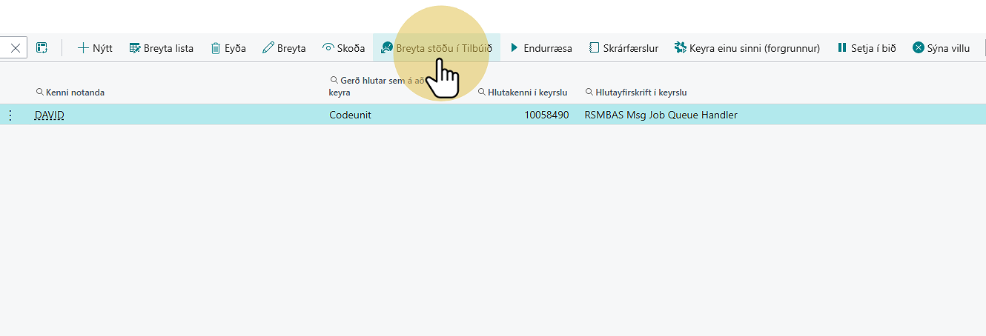Click the plus icon for Nýtt

tap(83, 48)
